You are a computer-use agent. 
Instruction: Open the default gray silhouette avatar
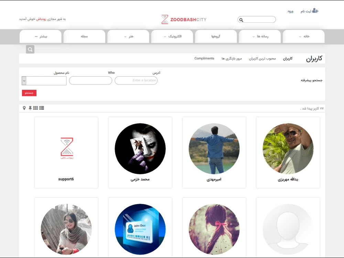pos(288,229)
